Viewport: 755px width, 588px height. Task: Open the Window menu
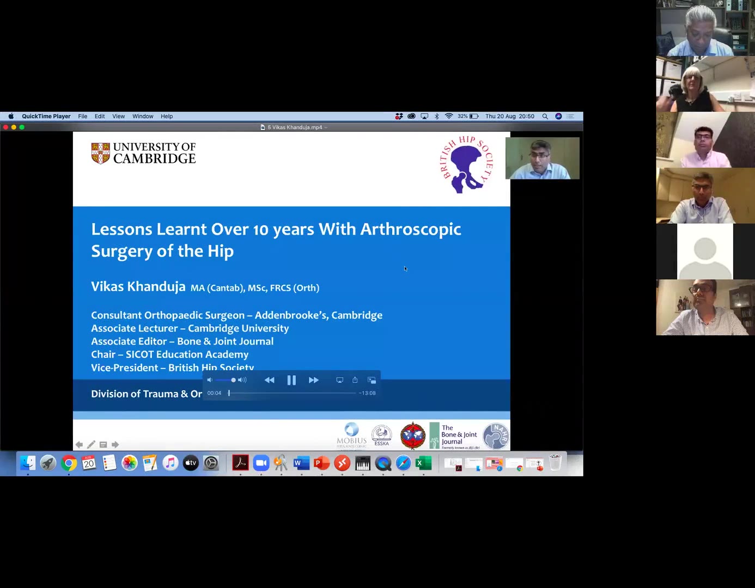[x=143, y=116]
